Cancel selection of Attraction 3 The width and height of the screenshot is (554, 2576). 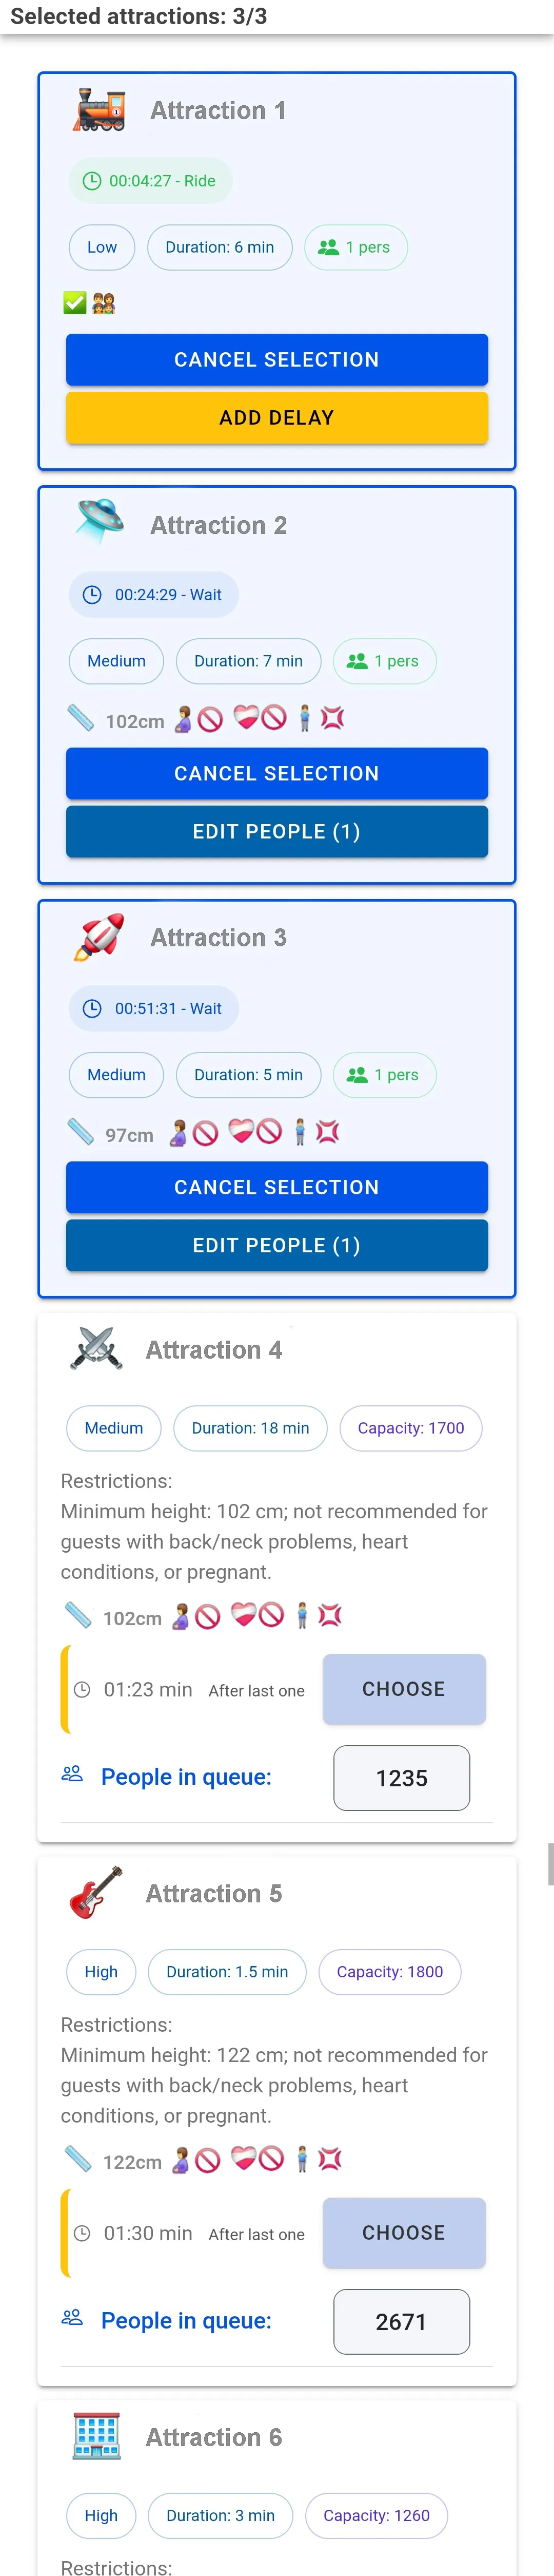coord(276,1187)
